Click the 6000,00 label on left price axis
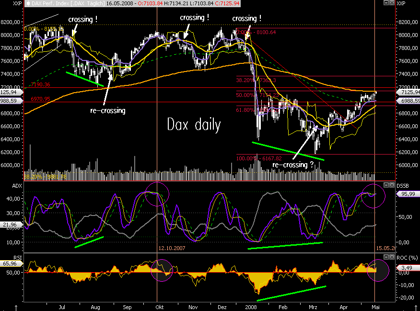 pos(11,165)
